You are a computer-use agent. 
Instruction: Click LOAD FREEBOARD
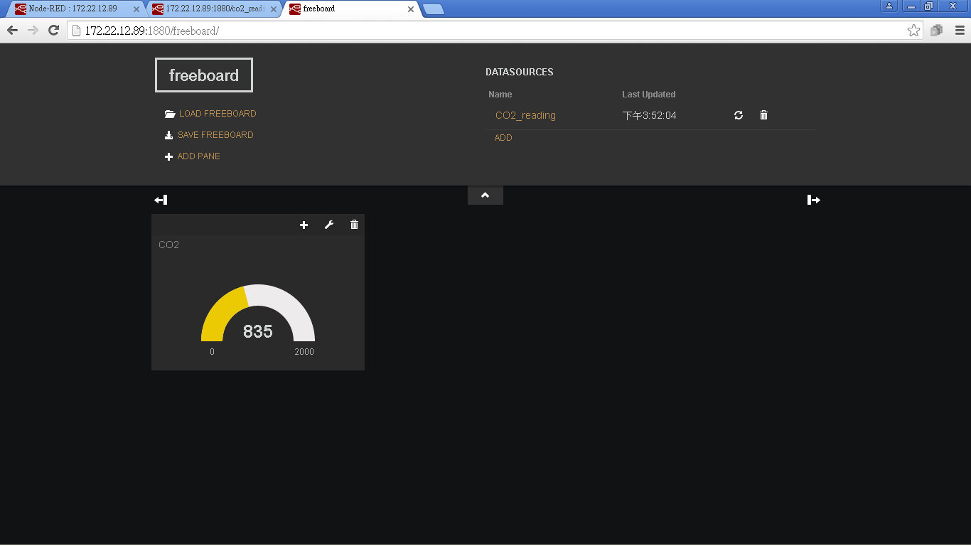[217, 114]
